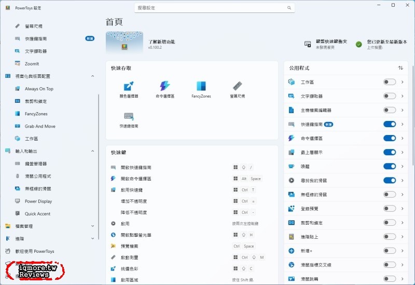This screenshot has width=415, height=285.
Task: Click the 滑鼠跳轉 icon in utilities list
Action: click(292, 279)
